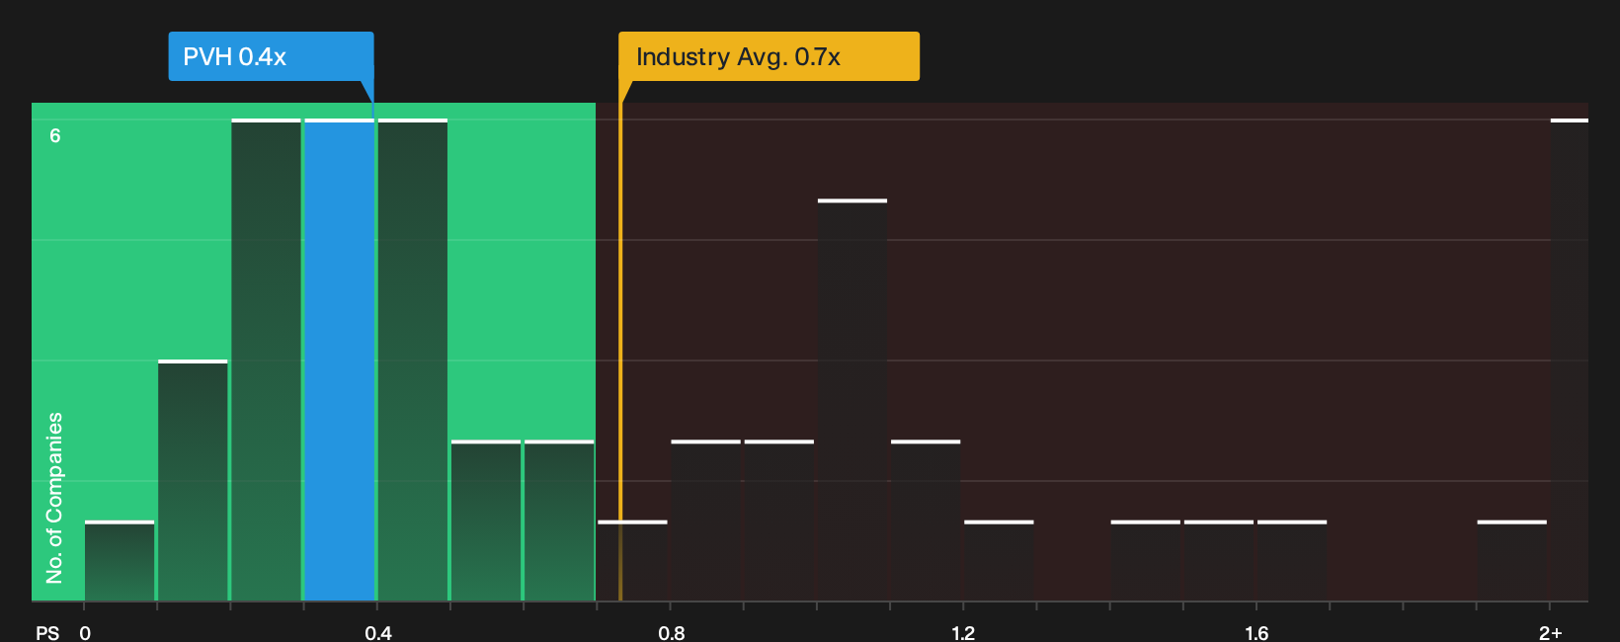Image resolution: width=1620 pixels, height=642 pixels.
Task: Click the x-axis label 0.8
Action: tap(671, 632)
